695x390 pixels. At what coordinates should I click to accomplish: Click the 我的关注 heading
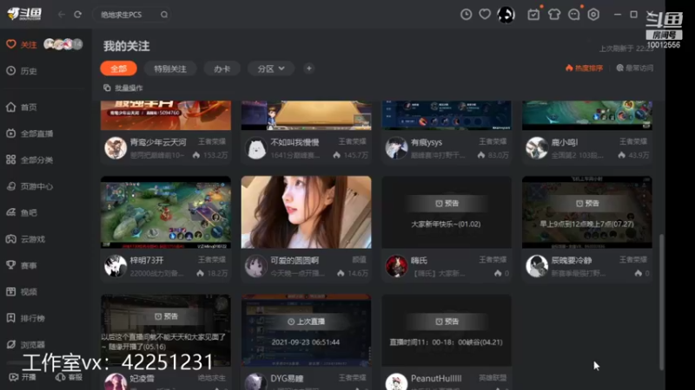(126, 46)
